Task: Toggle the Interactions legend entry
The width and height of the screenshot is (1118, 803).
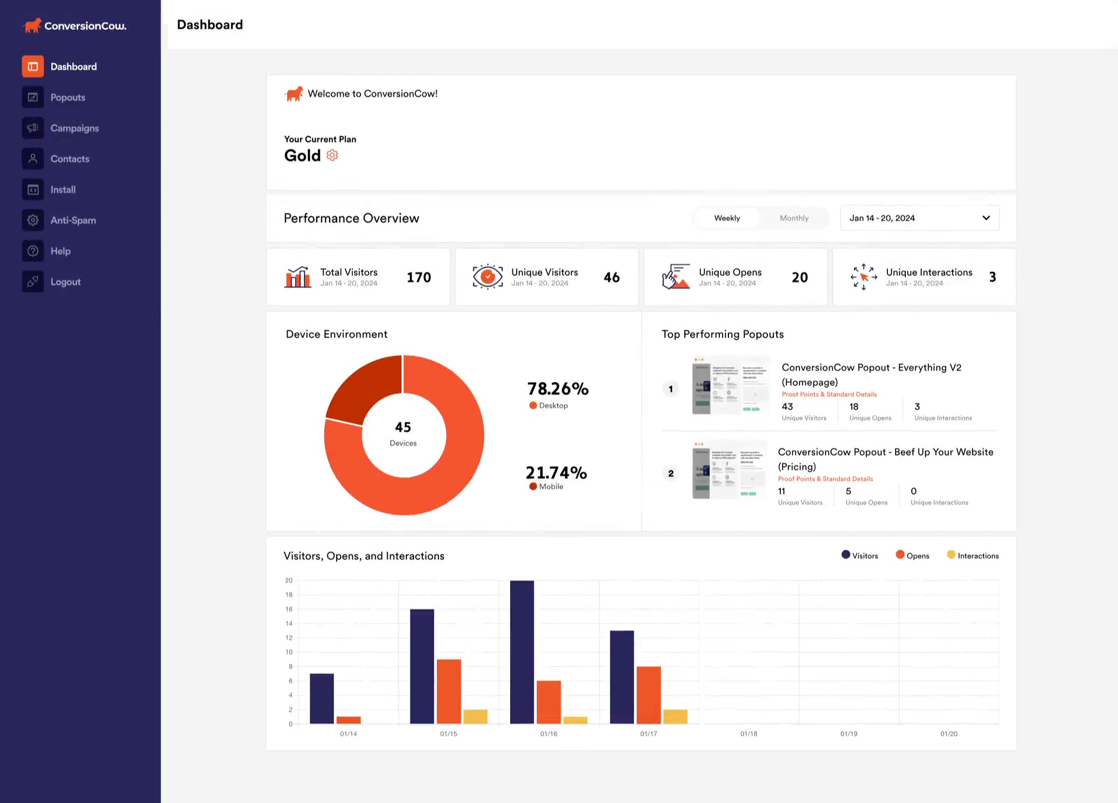Action: [972, 555]
